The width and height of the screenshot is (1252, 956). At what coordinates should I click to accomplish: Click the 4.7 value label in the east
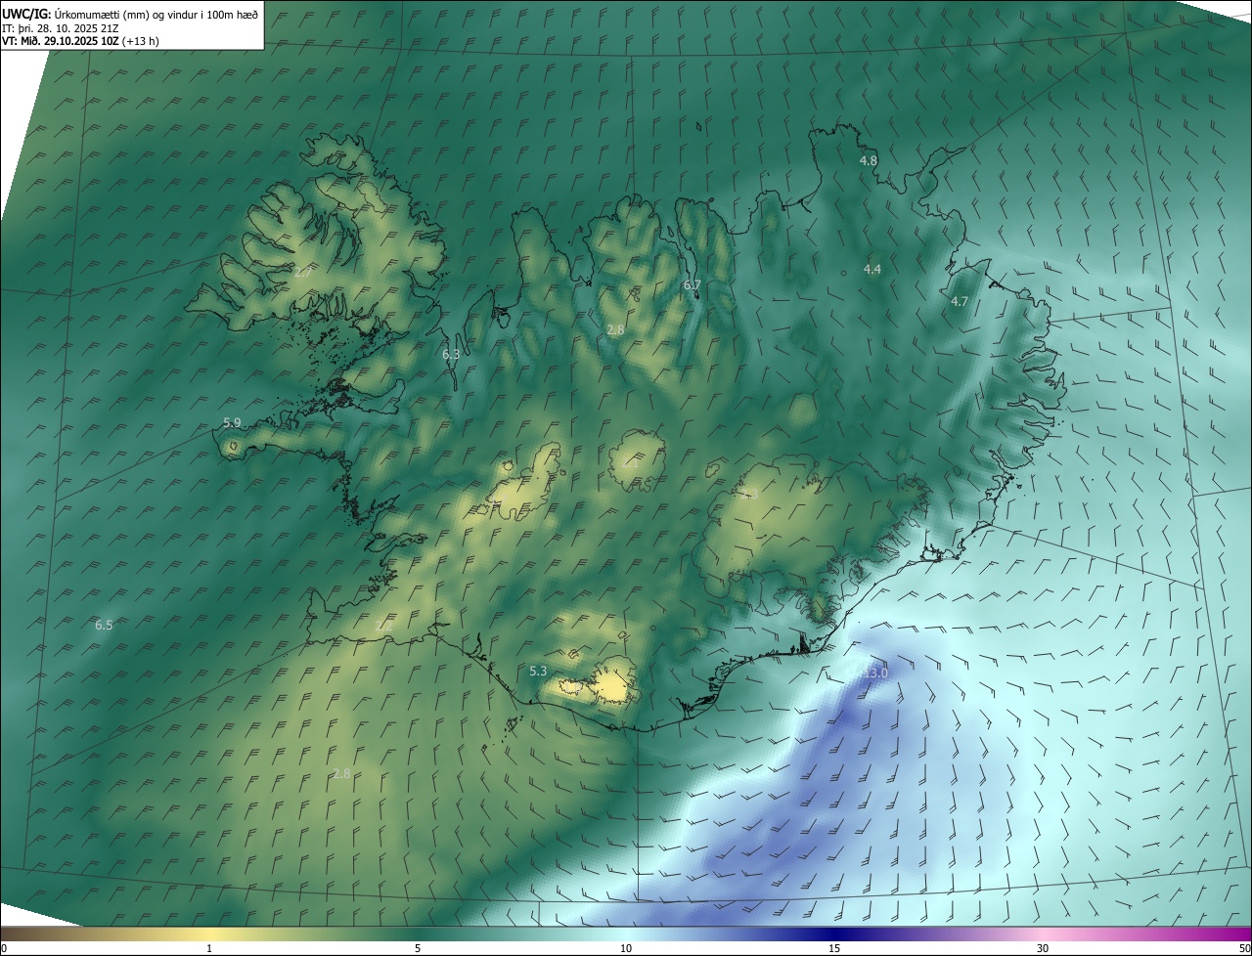click(x=960, y=302)
